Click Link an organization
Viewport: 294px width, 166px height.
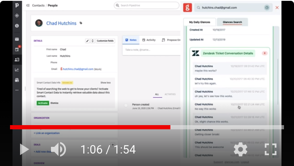pos(47,133)
